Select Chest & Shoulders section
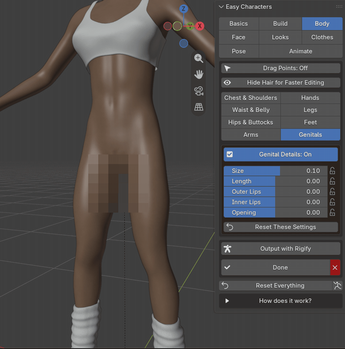 pyautogui.click(x=251, y=98)
